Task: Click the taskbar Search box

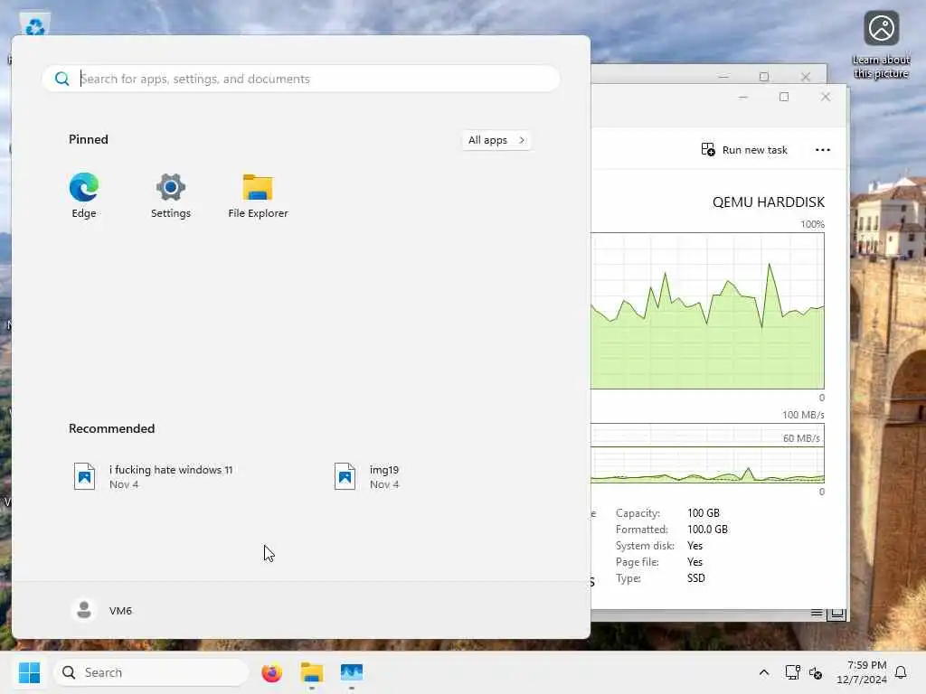Action: [x=151, y=672]
